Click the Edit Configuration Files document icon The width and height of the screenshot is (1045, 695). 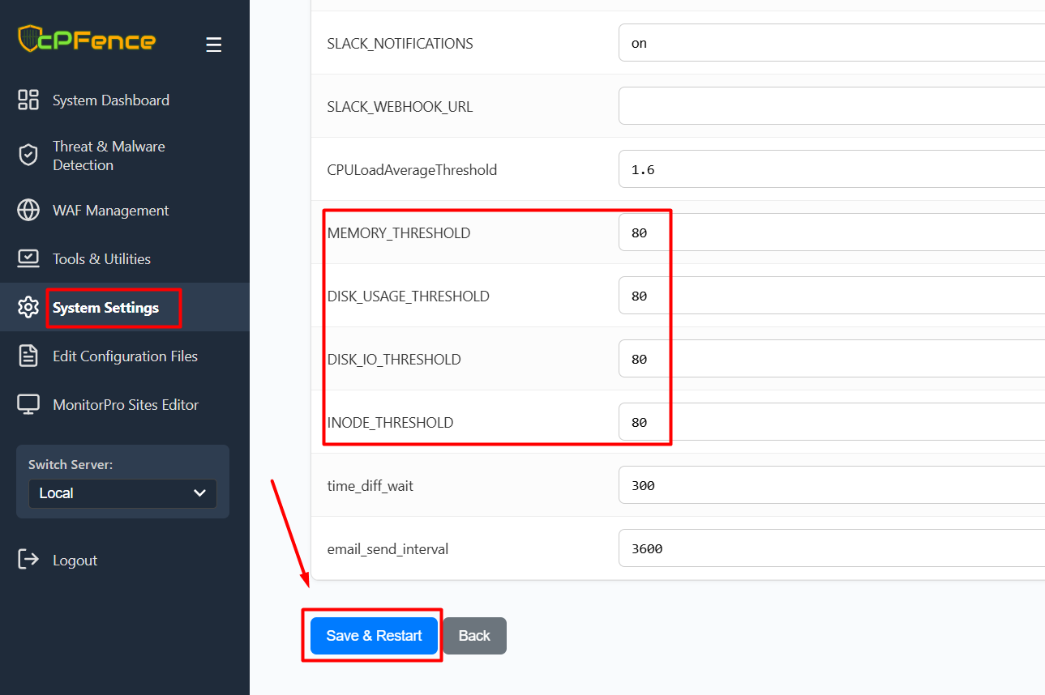point(28,356)
